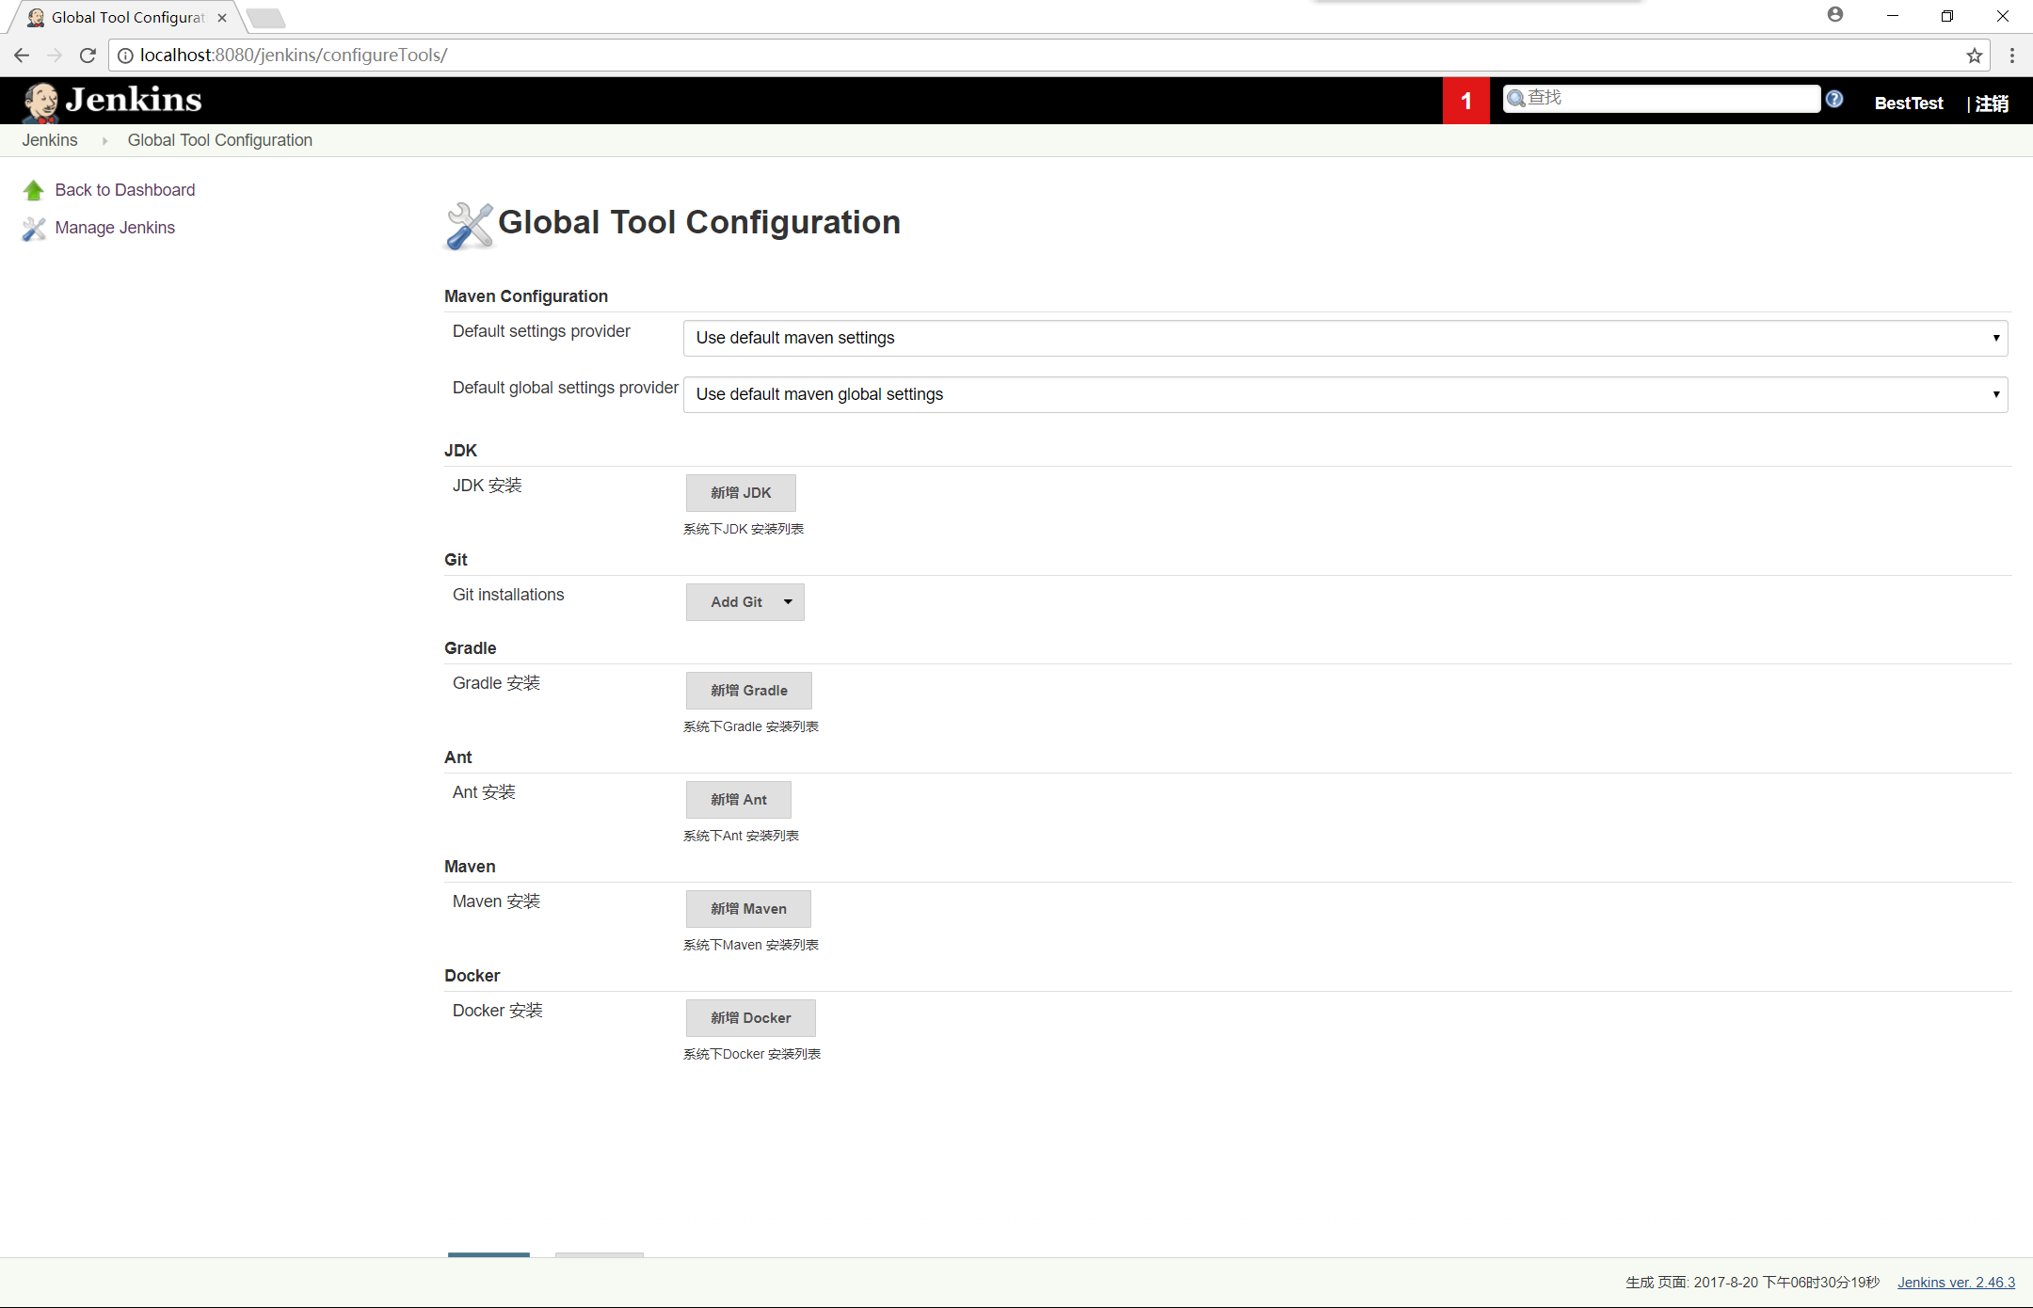Screen dimensions: 2033x1308
Task: Click the 系统下Ant 安装列表 description text
Action: [741, 836]
